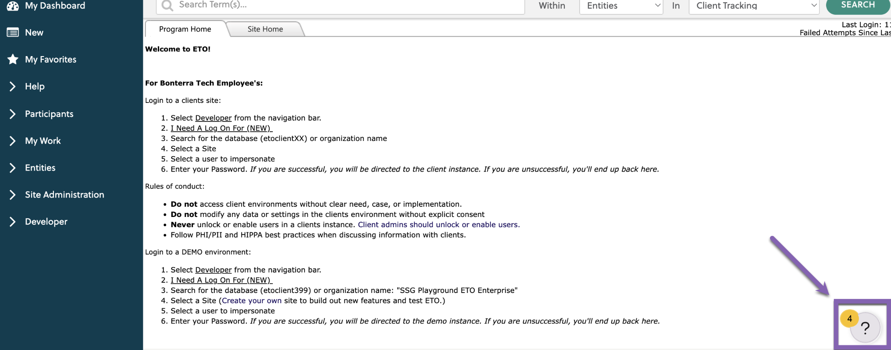
Task: Expand the Participants section chevron
Action: [x=13, y=114]
